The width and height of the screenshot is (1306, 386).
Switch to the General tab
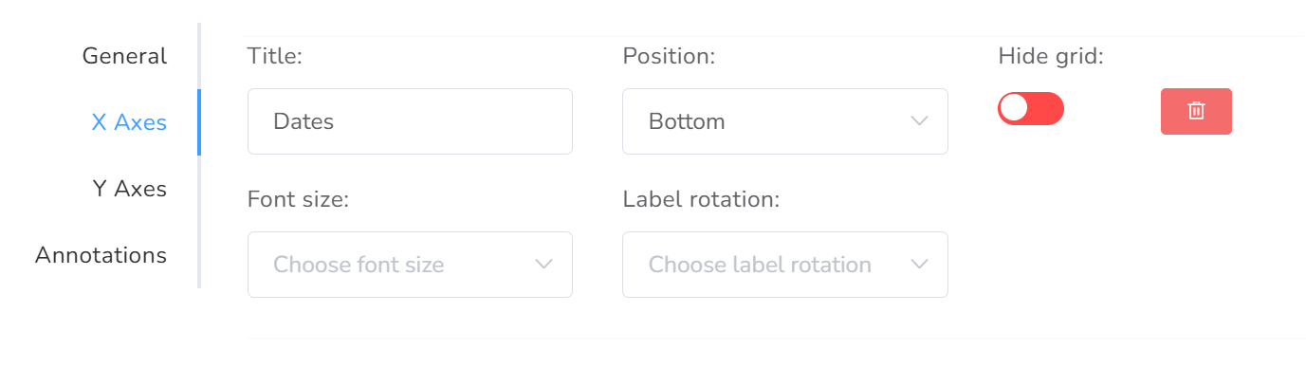[124, 56]
